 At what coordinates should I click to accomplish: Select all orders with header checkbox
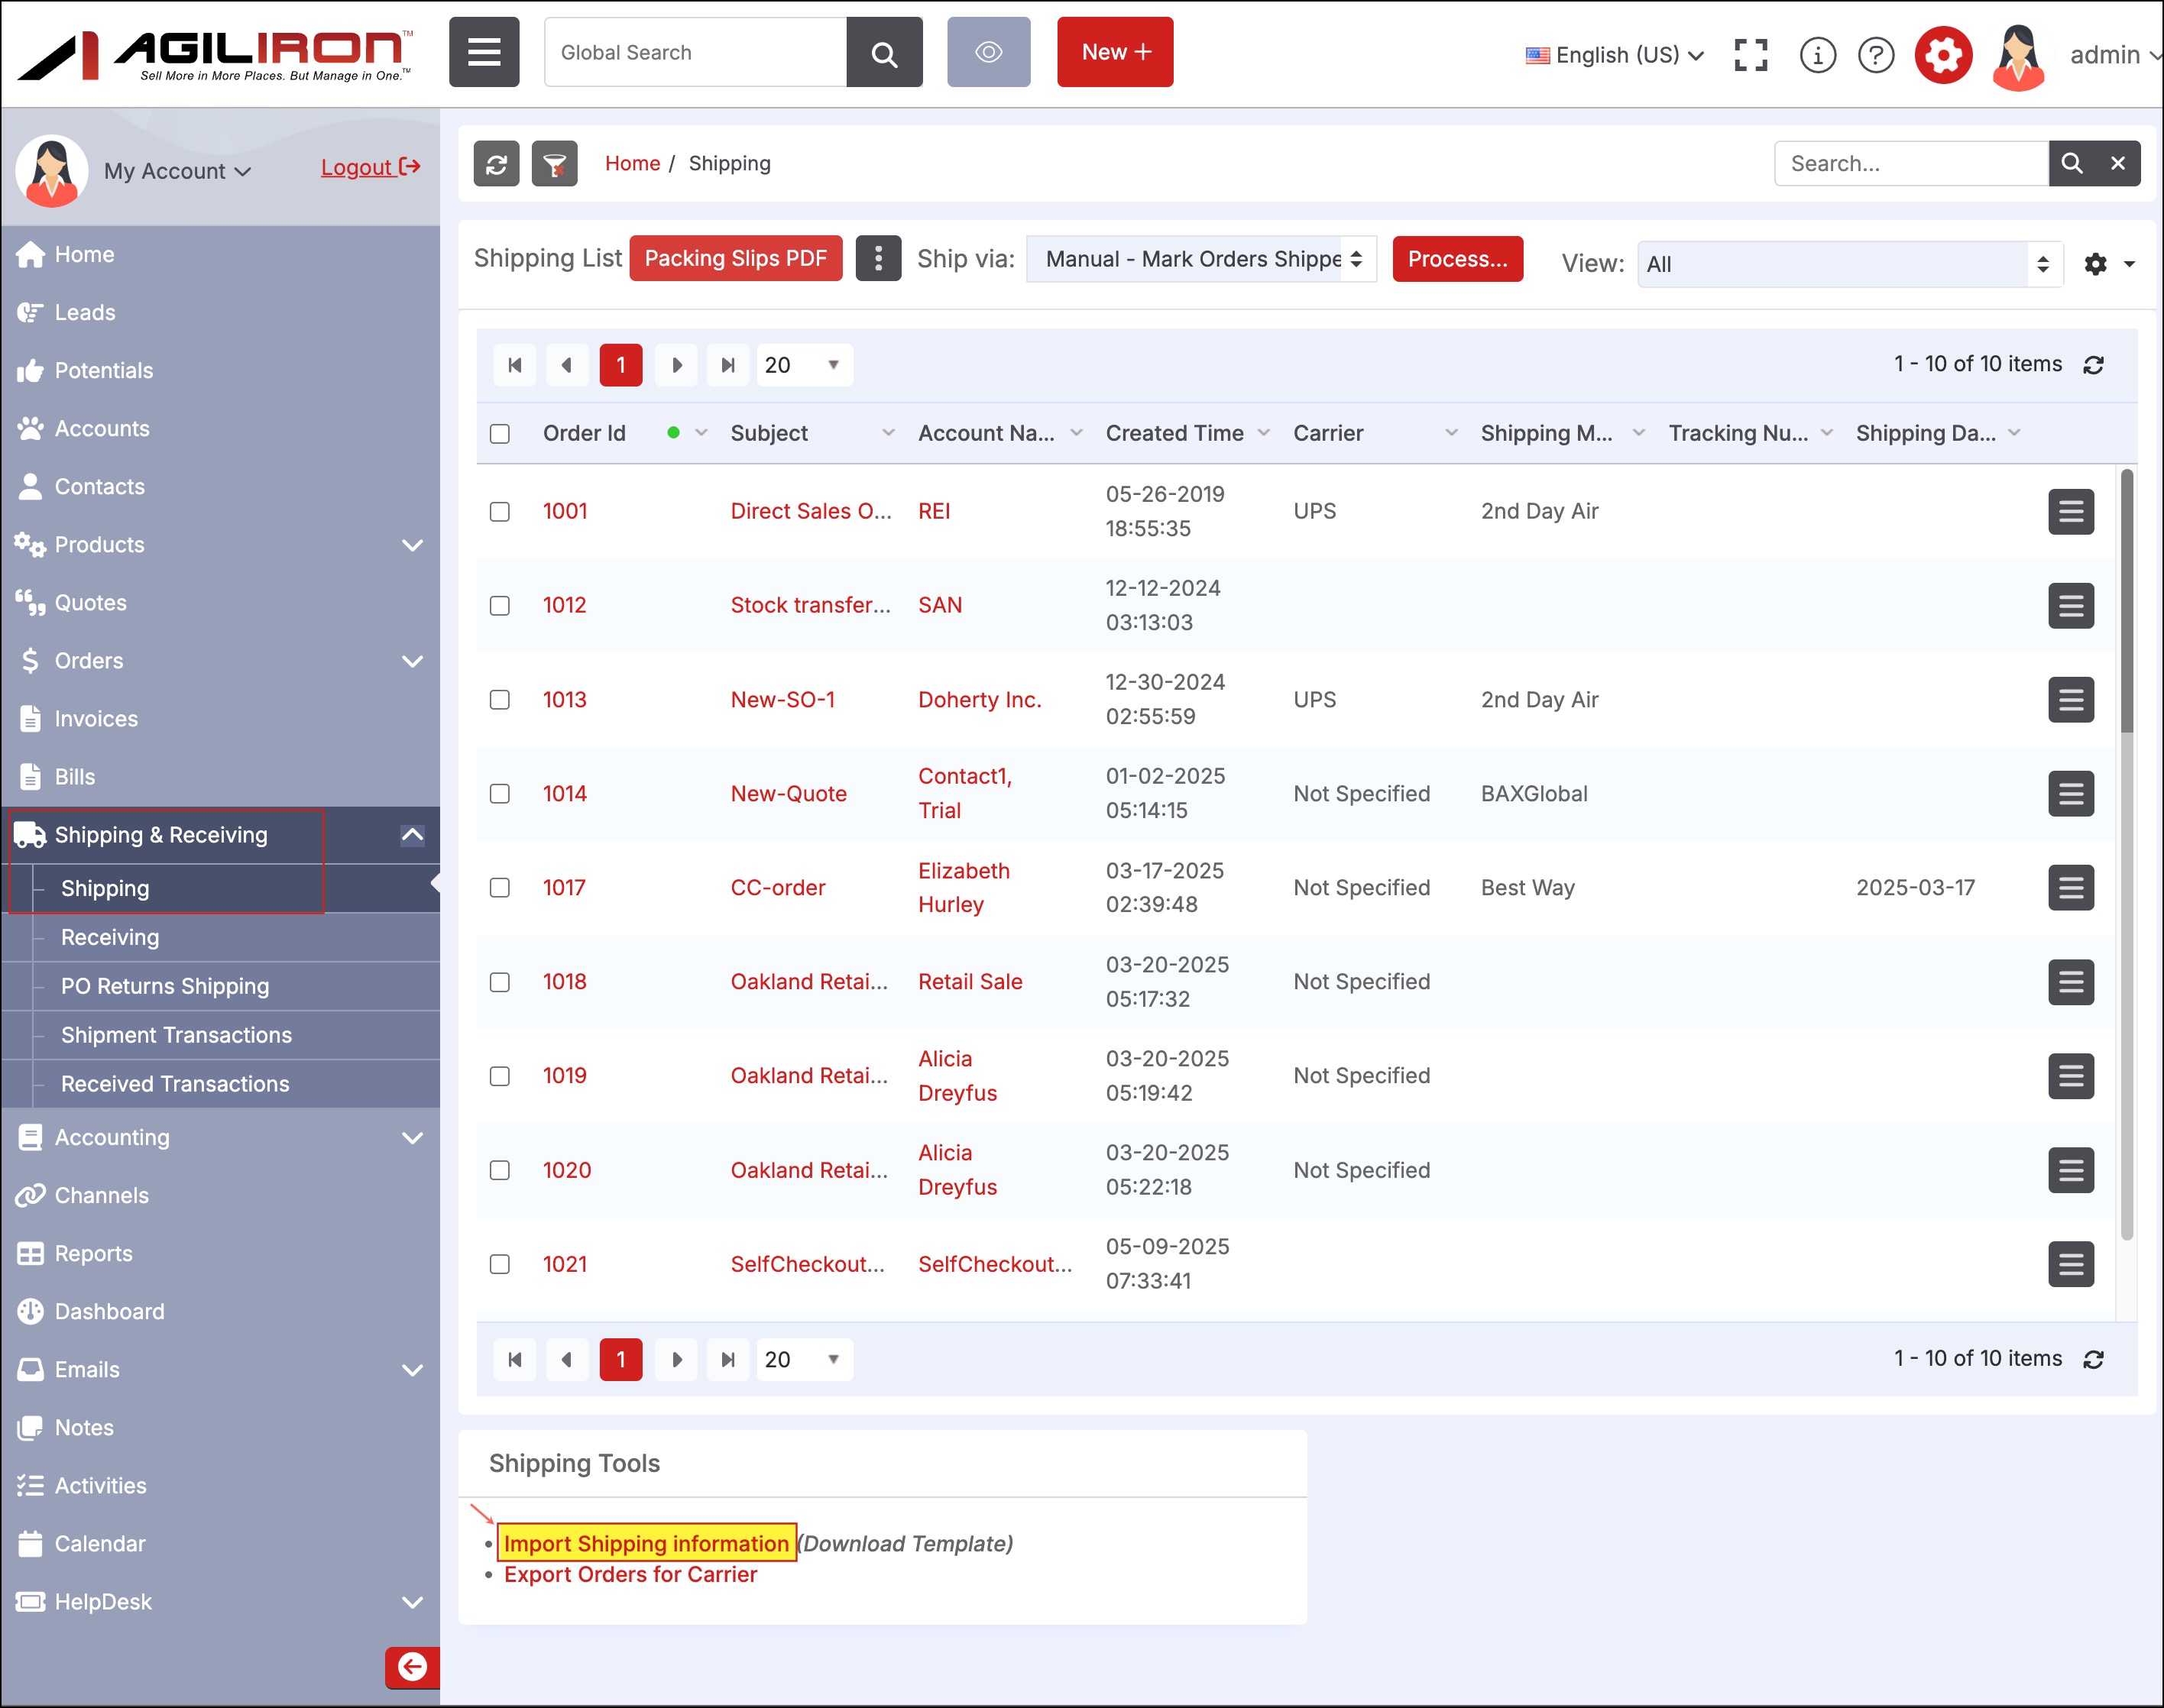(499, 434)
